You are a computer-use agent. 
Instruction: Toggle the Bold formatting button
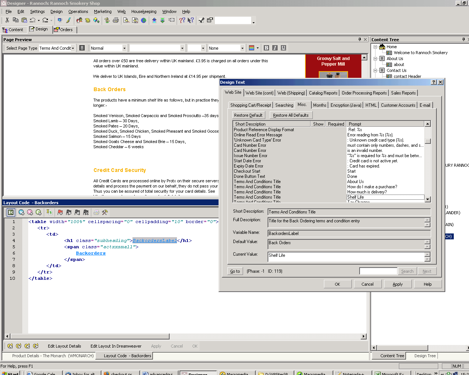pyautogui.click(x=266, y=48)
